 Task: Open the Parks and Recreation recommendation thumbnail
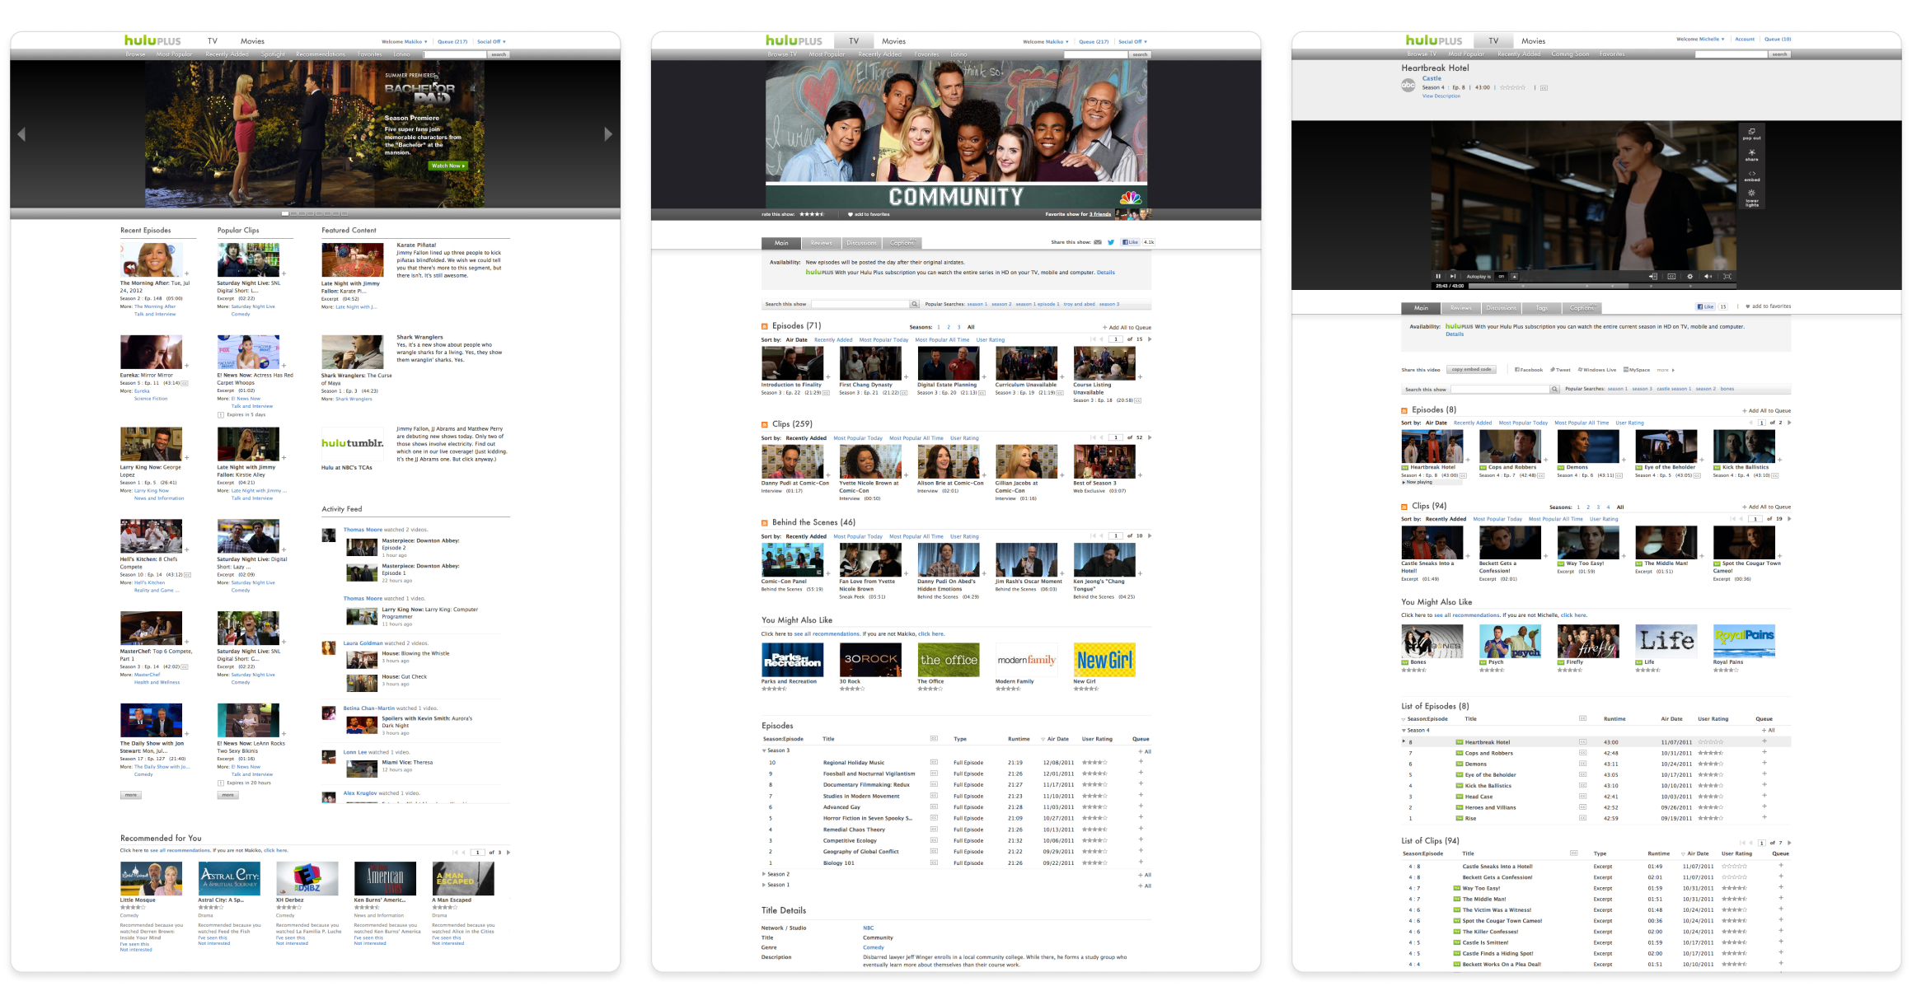coord(792,660)
